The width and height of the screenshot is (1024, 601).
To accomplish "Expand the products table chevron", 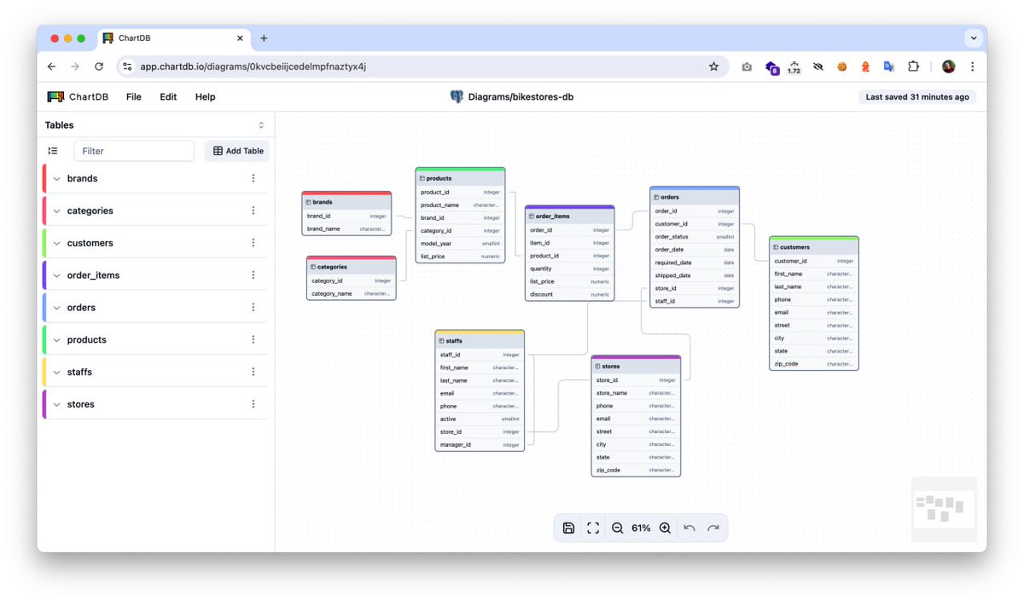I will pos(57,340).
